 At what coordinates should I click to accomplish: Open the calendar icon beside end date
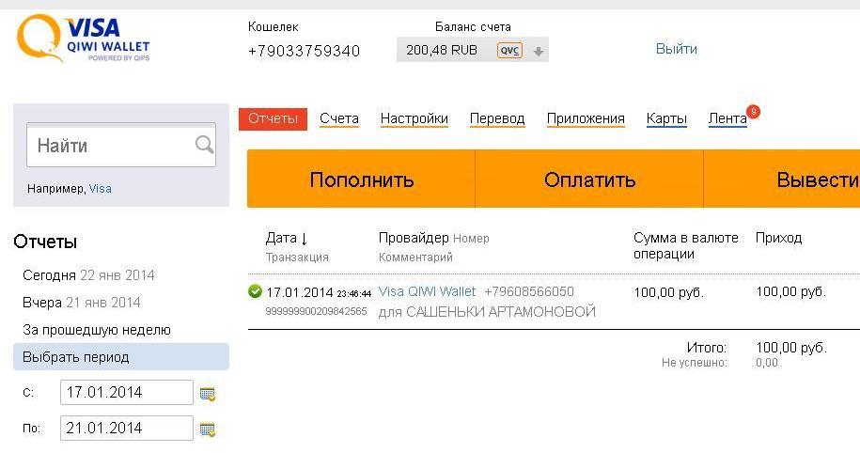click(x=208, y=430)
